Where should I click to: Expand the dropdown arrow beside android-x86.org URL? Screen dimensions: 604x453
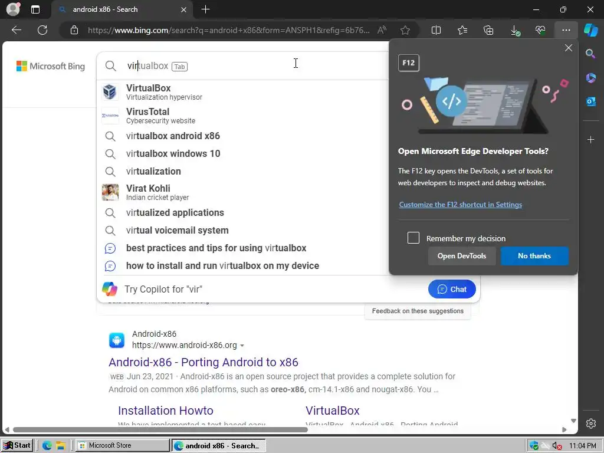(x=242, y=346)
